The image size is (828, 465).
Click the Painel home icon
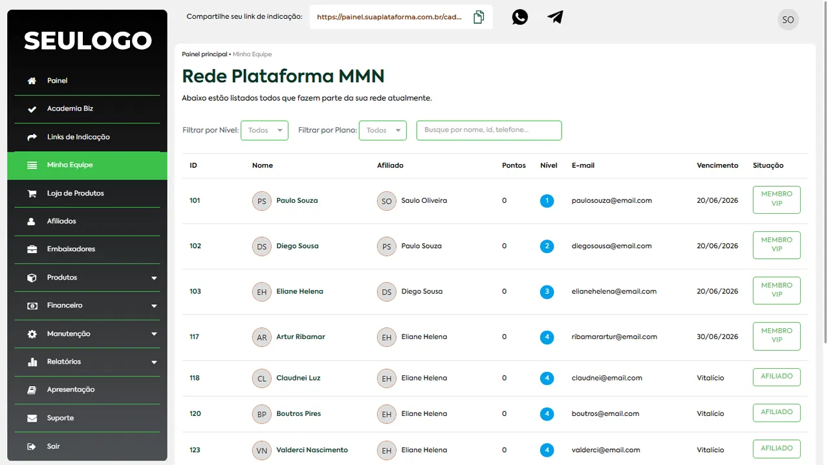click(32, 81)
